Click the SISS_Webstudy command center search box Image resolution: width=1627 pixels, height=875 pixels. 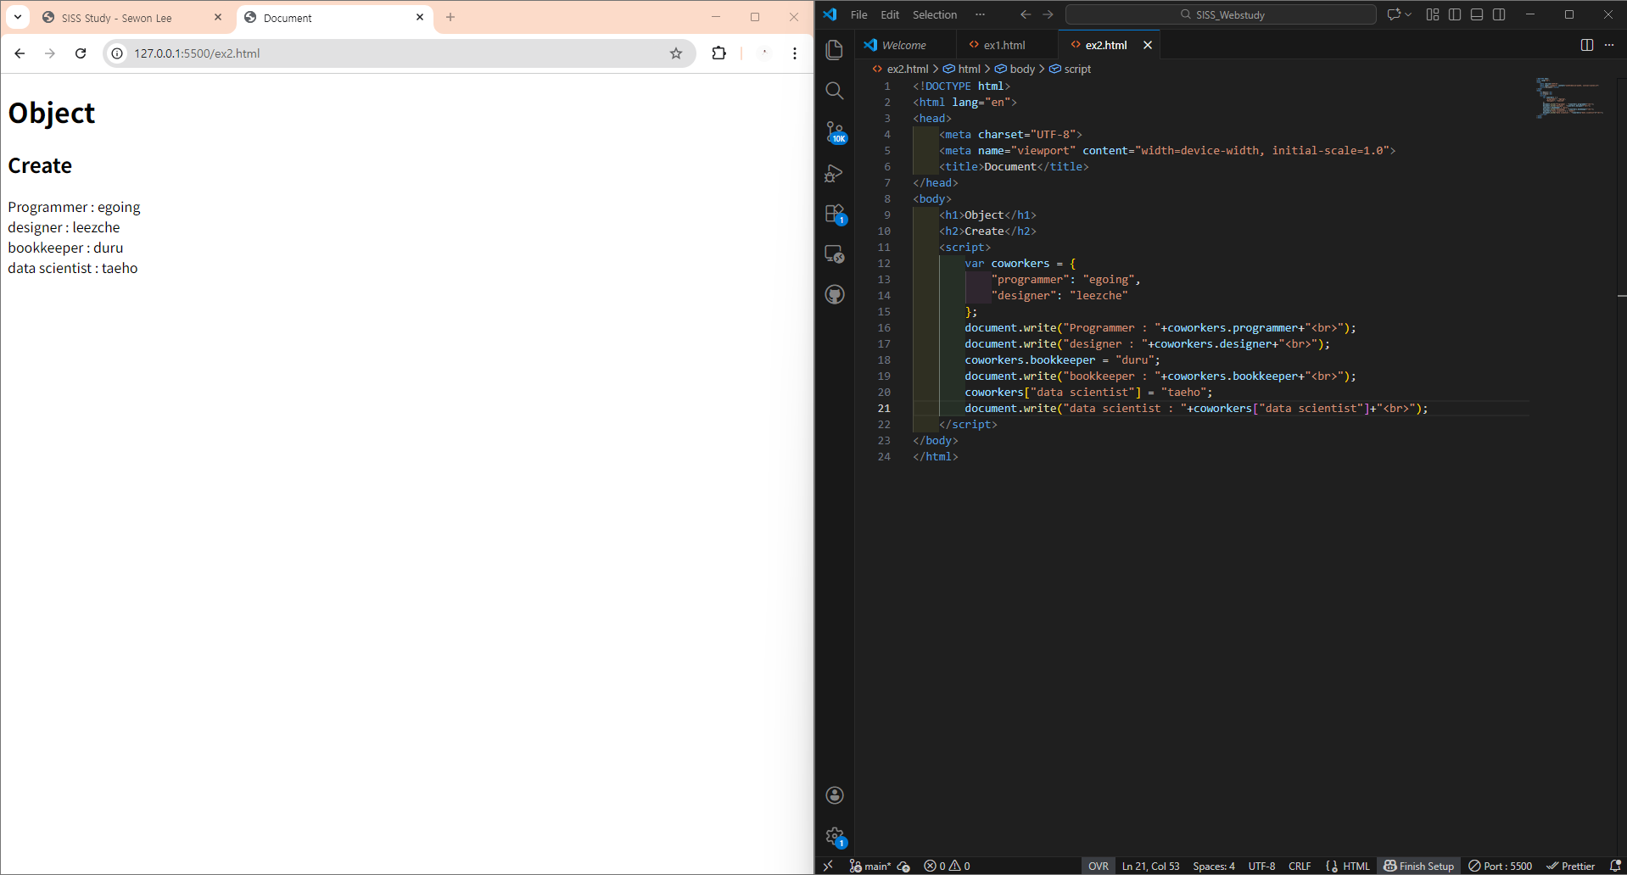click(1221, 14)
